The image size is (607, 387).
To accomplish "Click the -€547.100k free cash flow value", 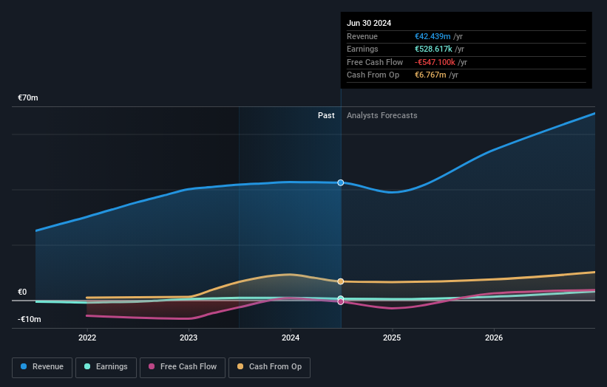I will [435, 62].
